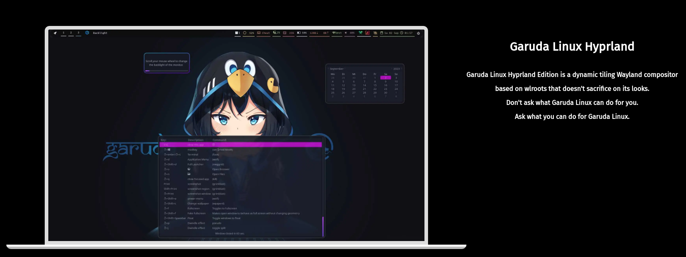Click the browser icon in Open Browser row
Screen dimensions: 686x257
click(189, 169)
